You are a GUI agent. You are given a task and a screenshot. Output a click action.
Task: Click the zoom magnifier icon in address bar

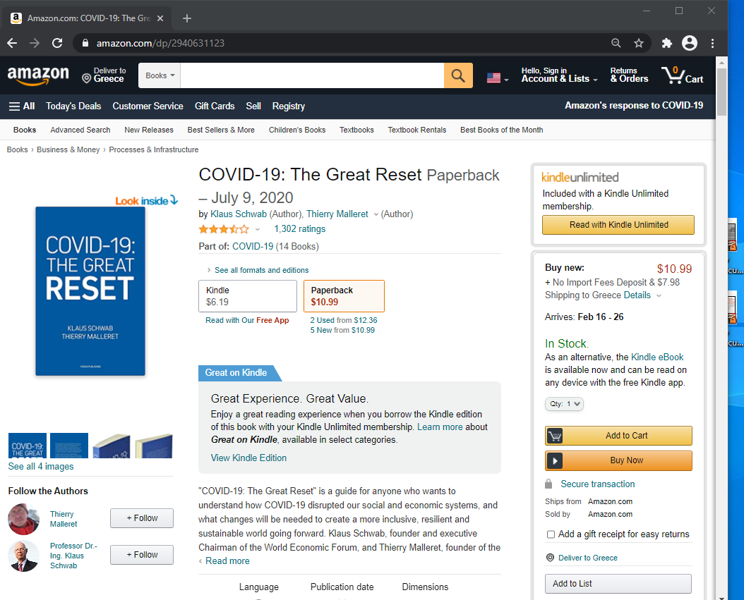coord(616,43)
